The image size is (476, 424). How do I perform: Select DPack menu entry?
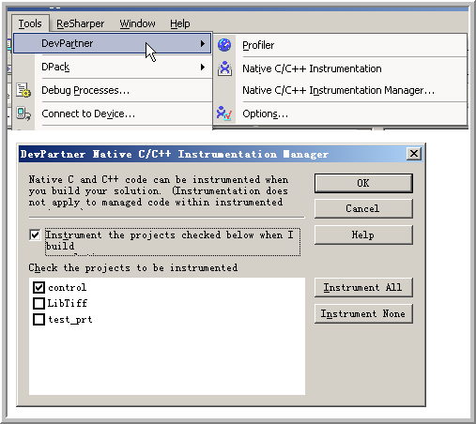click(x=113, y=67)
